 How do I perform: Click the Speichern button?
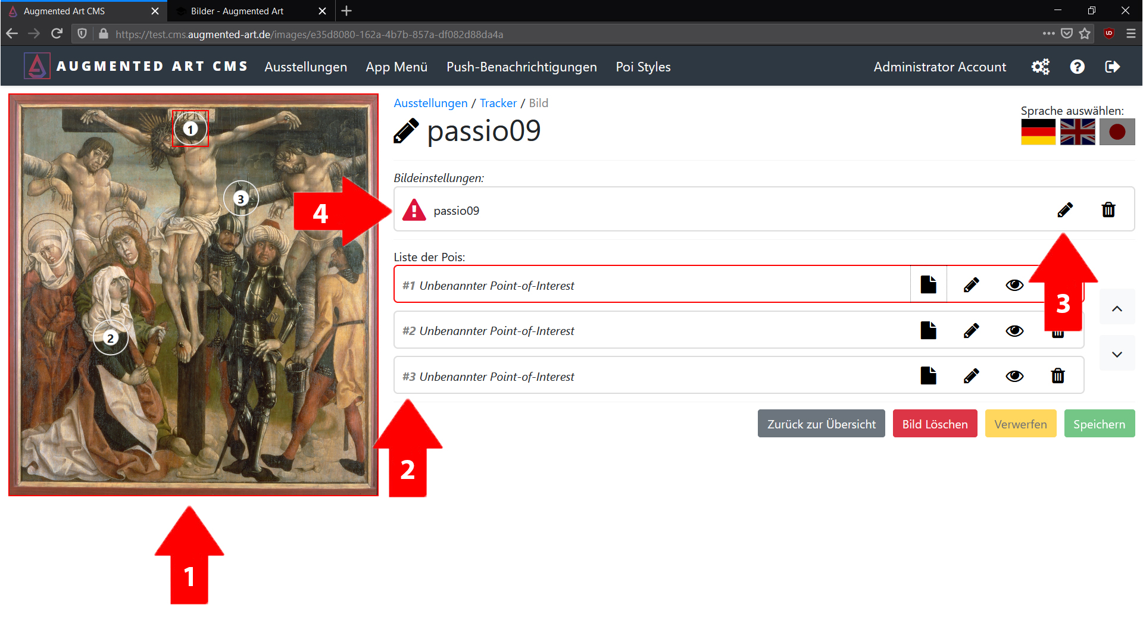tap(1100, 424)
